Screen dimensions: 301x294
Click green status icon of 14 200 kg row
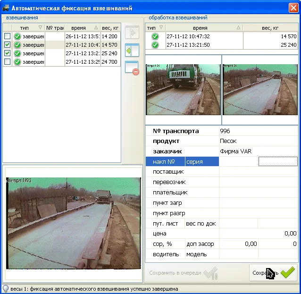pos(17,36)
